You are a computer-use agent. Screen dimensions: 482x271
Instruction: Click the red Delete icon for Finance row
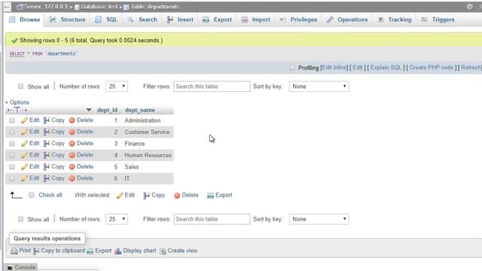[x=72, y=144]
